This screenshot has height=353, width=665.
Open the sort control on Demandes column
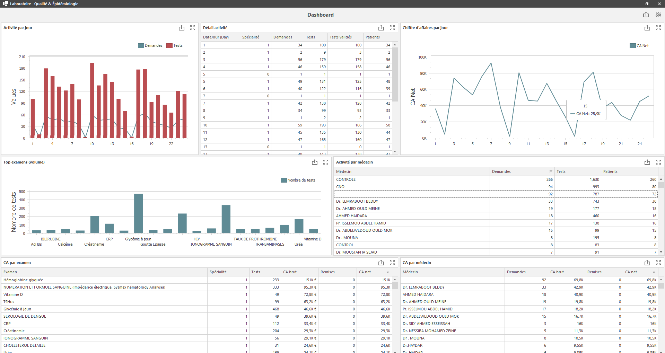point(551,171)
